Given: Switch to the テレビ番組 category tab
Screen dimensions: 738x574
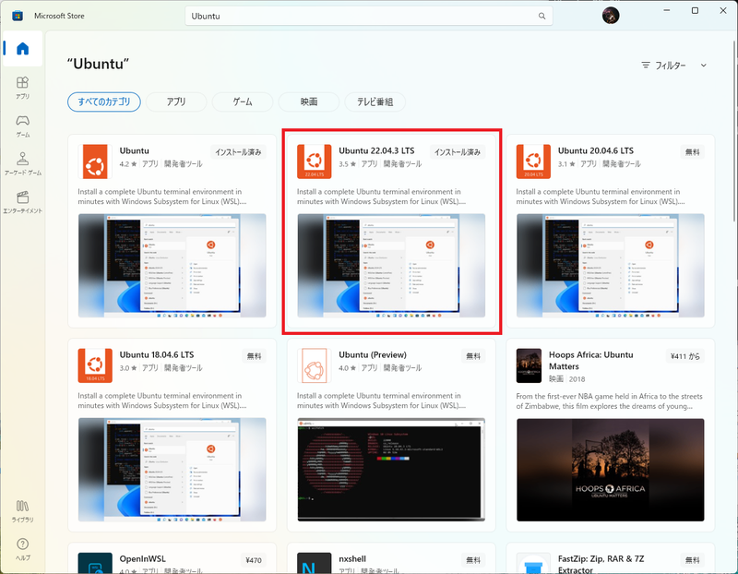Looking at the screenshot, I should coord(377,102).
